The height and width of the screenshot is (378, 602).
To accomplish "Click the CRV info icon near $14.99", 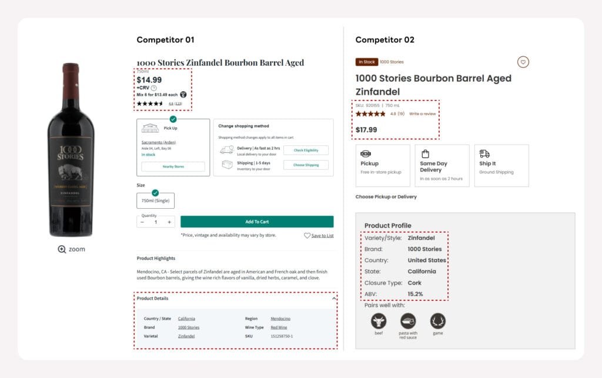I will [154, 88].
